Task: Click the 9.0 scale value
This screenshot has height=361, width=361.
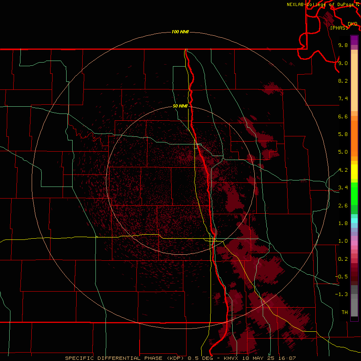Action: click(343, 63)
